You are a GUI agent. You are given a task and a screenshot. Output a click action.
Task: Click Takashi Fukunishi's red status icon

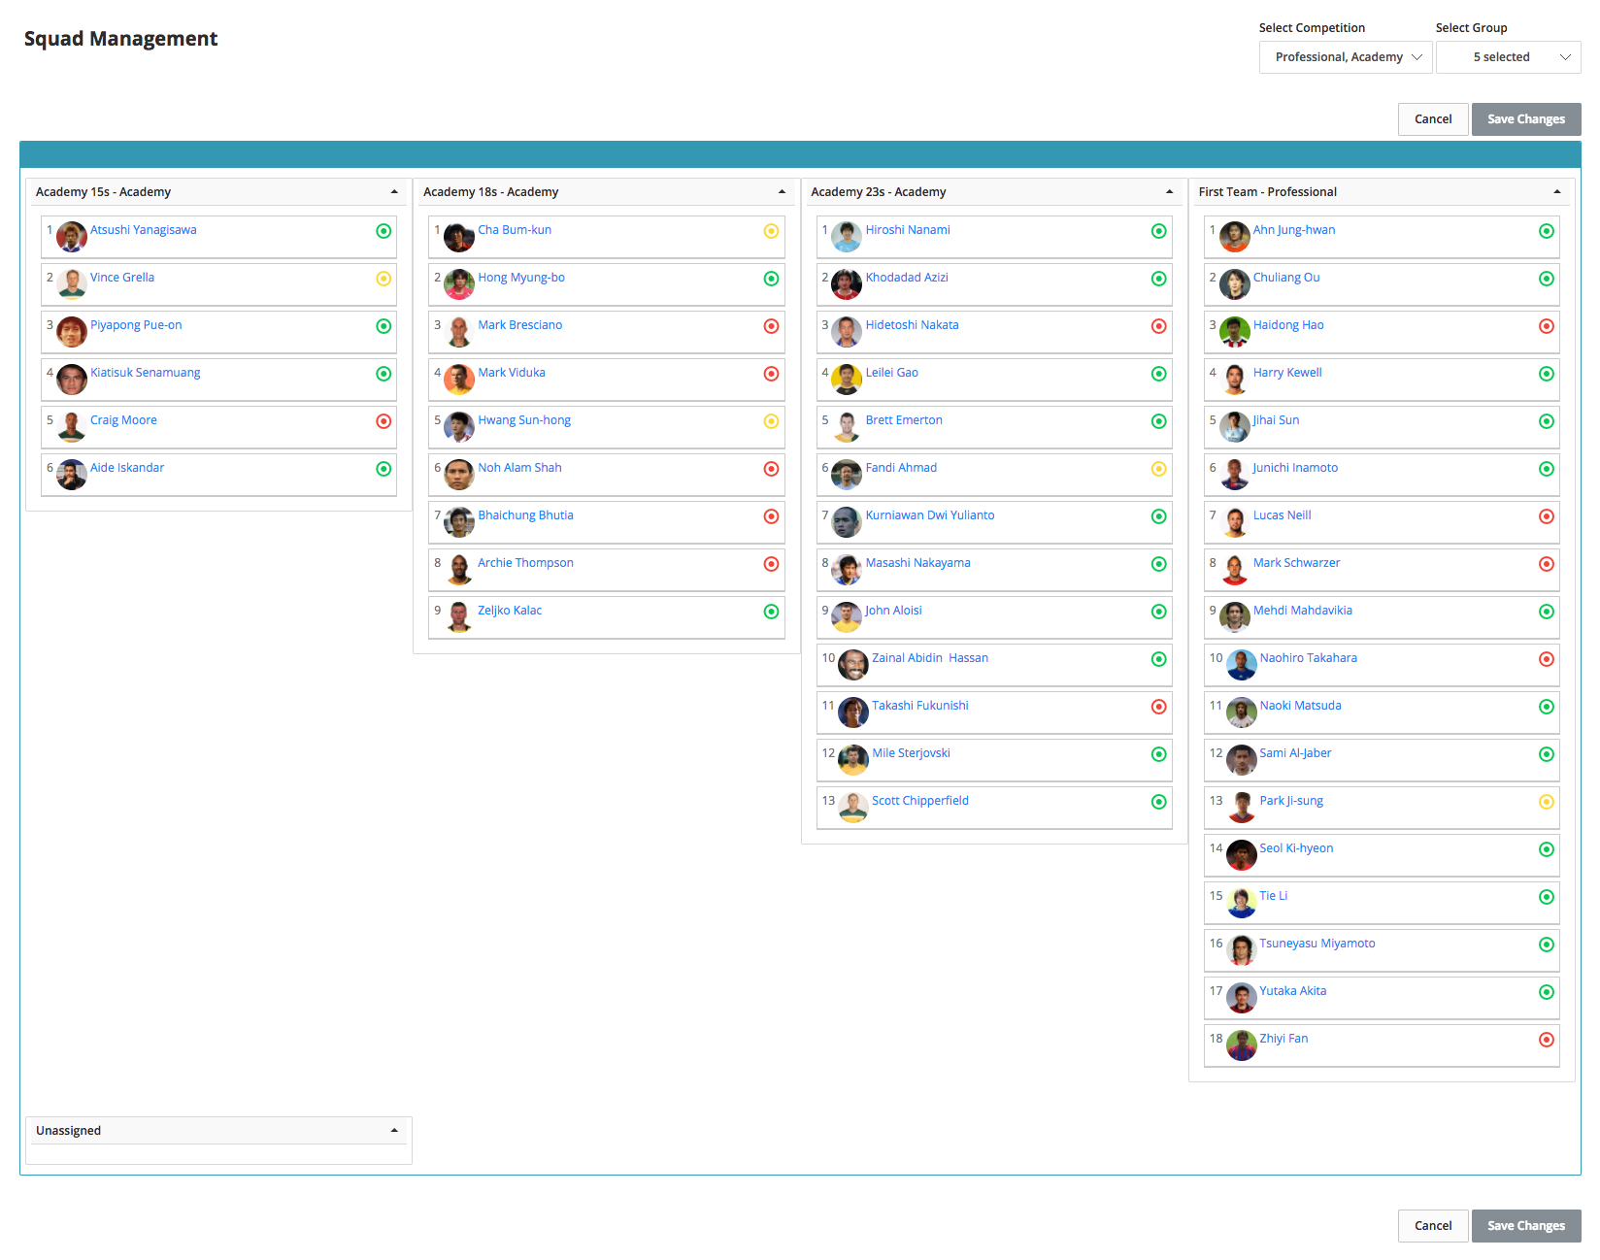(1158, 707)
